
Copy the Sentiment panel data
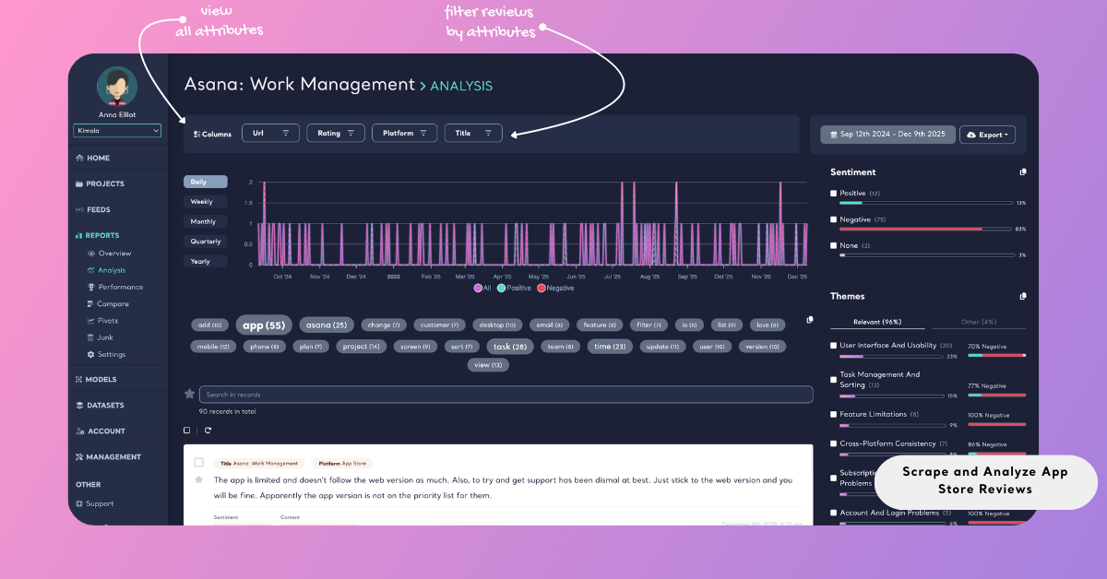1022,172
